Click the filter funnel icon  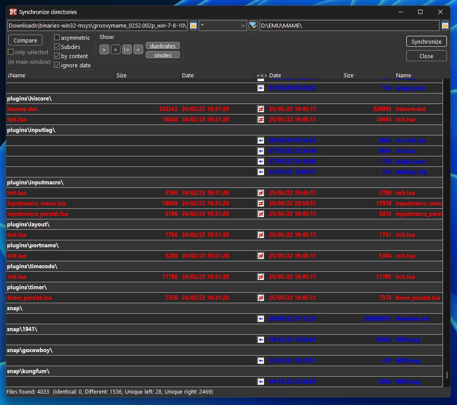[x=253, y=25]
